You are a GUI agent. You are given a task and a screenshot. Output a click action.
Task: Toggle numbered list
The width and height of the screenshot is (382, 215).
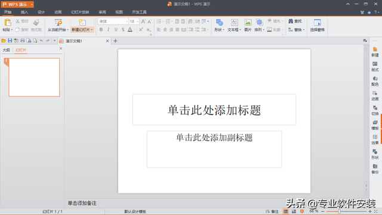168,21
